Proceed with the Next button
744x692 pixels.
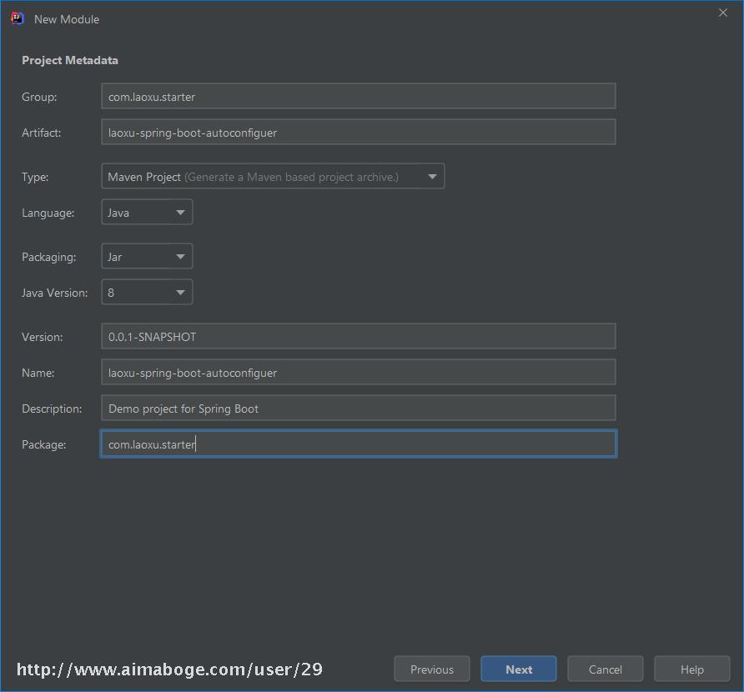point(519,669)
